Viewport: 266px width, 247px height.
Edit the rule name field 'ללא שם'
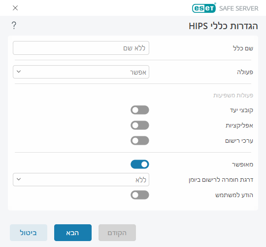81,48
